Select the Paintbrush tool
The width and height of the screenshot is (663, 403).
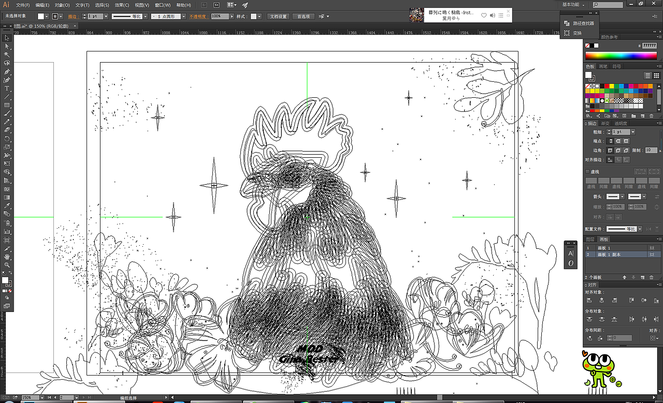[x=7, y=114]
